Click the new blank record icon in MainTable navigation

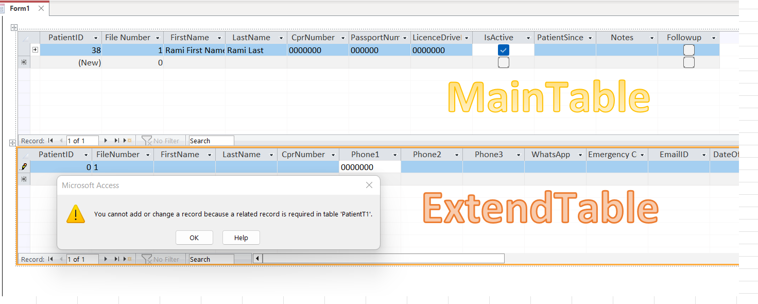click(x=128, y=140)
